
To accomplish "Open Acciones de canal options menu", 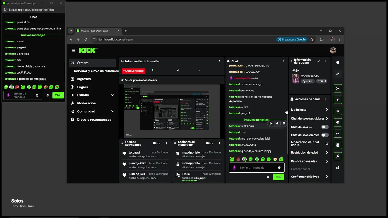I will [326, 99].
